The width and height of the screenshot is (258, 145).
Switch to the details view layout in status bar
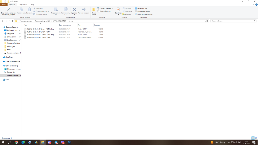click(253, 138)
